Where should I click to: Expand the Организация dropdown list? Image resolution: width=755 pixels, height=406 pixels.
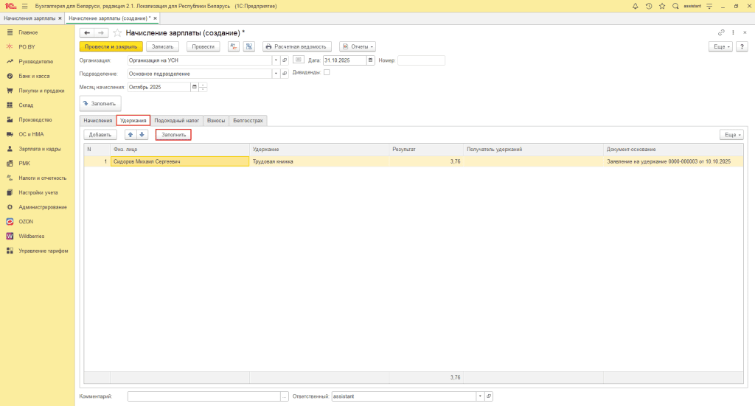pyautogui.click(x=275, y=60)
